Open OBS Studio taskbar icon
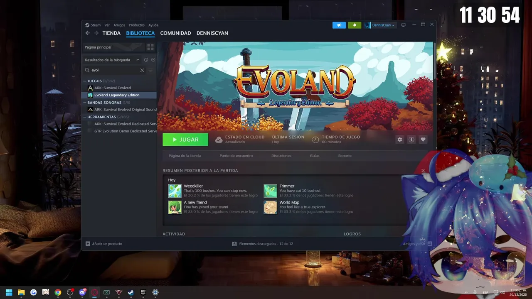The height and width of the screenshot is (299, 532). click(70, 292)
